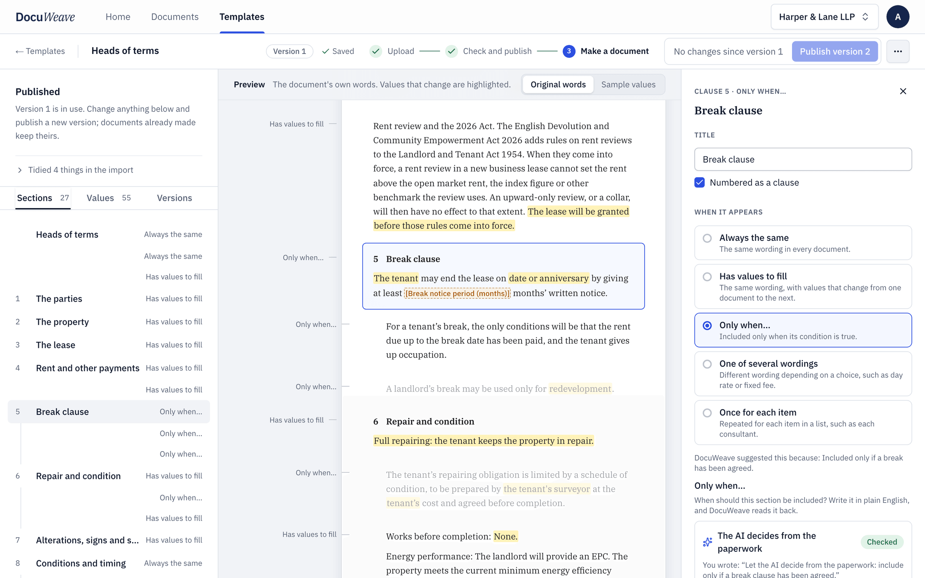Click Publish version 2 button
Screen dimensions: 925x578
(835, 51)
